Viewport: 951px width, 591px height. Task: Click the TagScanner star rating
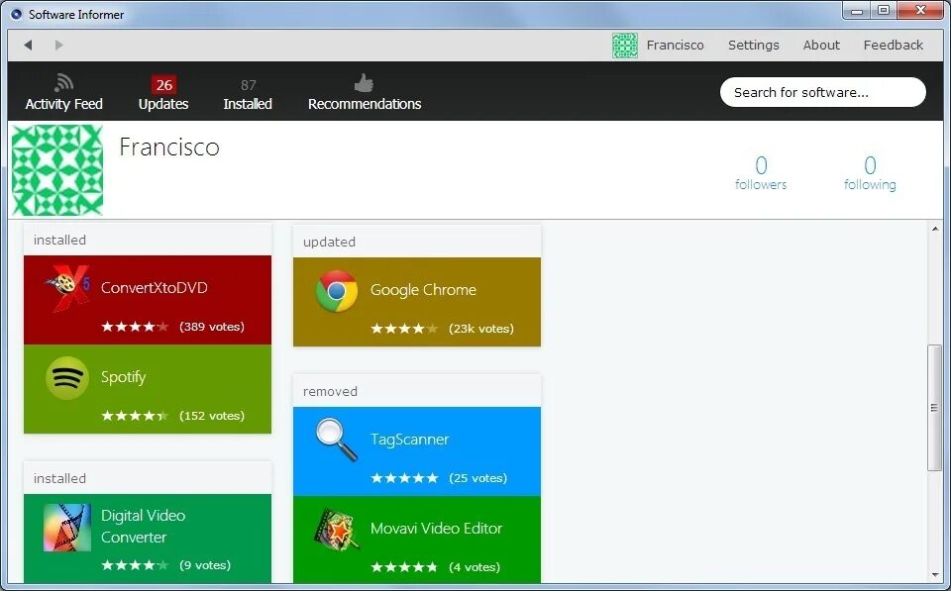pyautogui.click(x=404, y=478)
